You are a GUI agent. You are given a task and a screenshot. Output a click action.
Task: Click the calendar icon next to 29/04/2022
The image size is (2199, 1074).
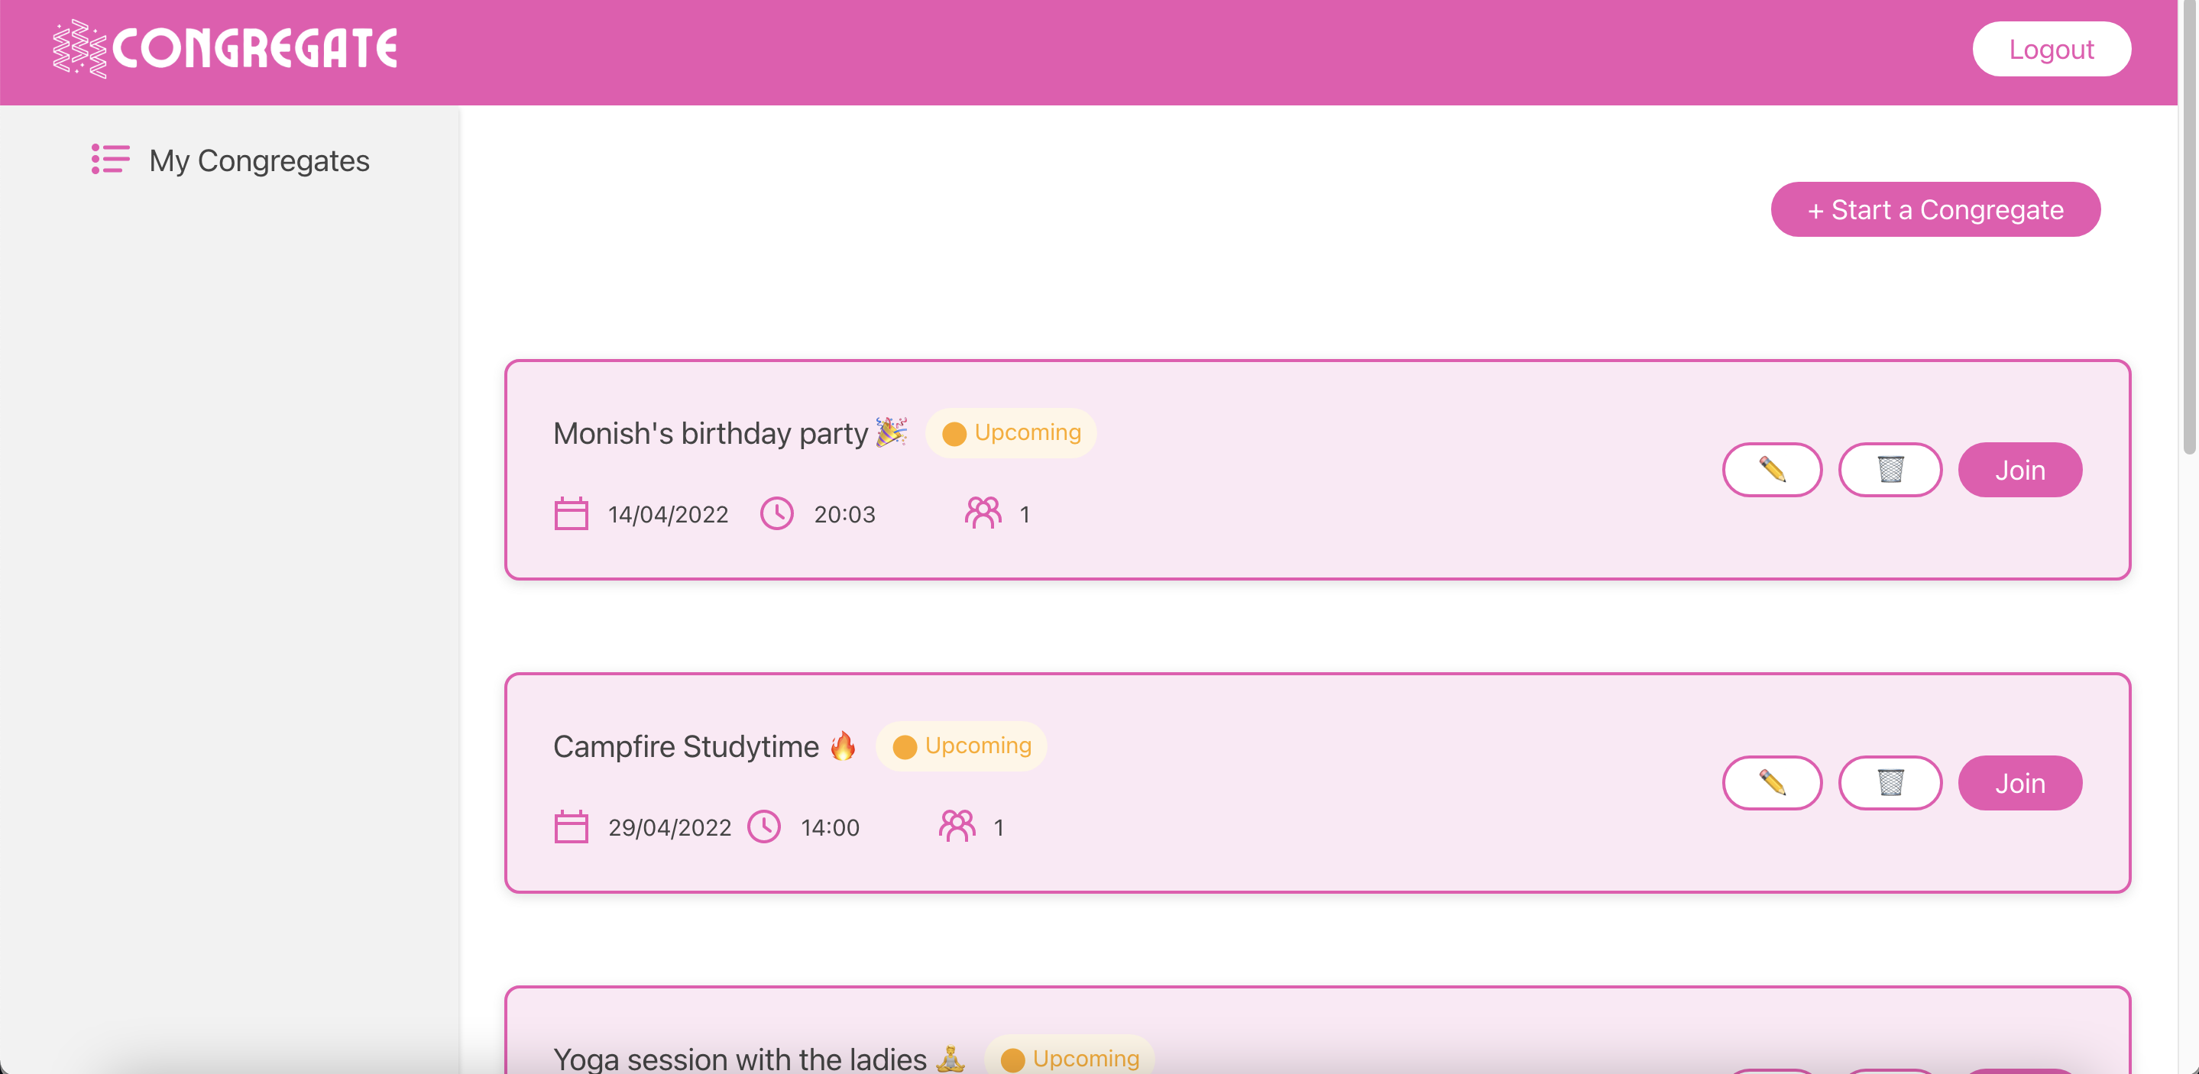point(571,827)
